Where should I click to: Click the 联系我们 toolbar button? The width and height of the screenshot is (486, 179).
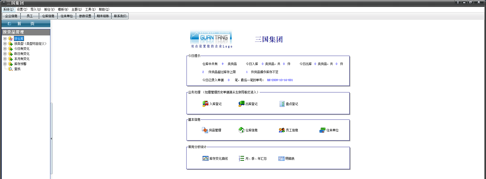pos(120,16)
